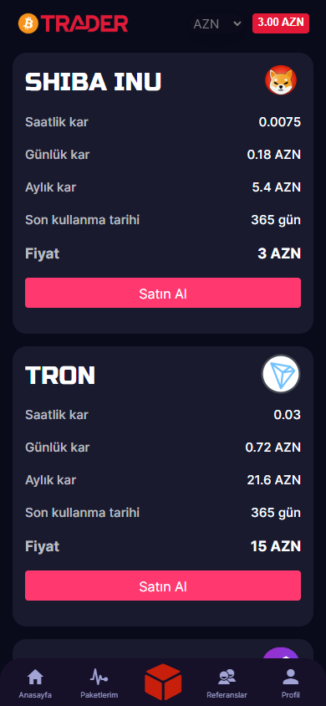Expand the AZN currency dropdown

(216, 24)
